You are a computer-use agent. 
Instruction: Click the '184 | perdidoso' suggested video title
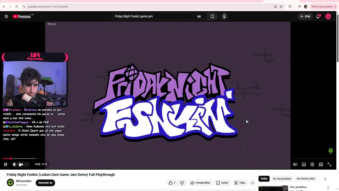[x=298, y=187]
